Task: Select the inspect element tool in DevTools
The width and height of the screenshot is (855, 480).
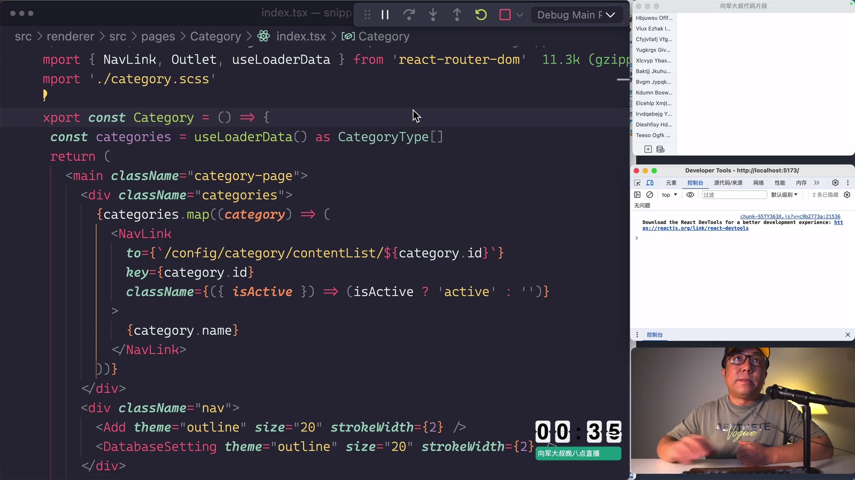Action: (x=637, y=183)
